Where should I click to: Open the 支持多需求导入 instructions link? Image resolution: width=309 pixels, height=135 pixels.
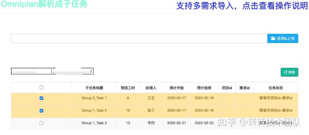click(242, 6)
